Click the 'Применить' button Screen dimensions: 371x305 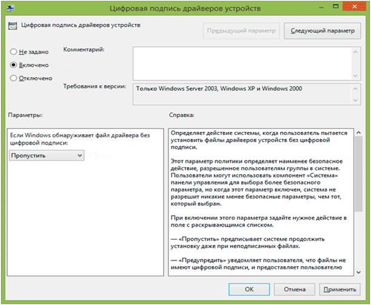click(x=339, y=289)
